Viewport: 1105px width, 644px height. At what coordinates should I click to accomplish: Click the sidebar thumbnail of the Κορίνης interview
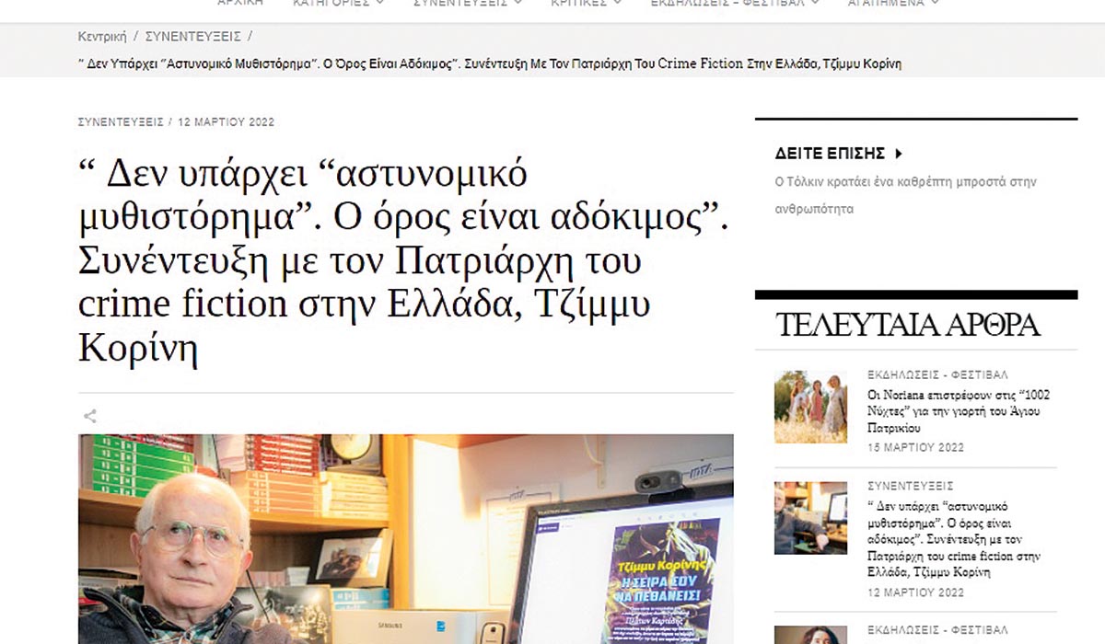[810, 518]
